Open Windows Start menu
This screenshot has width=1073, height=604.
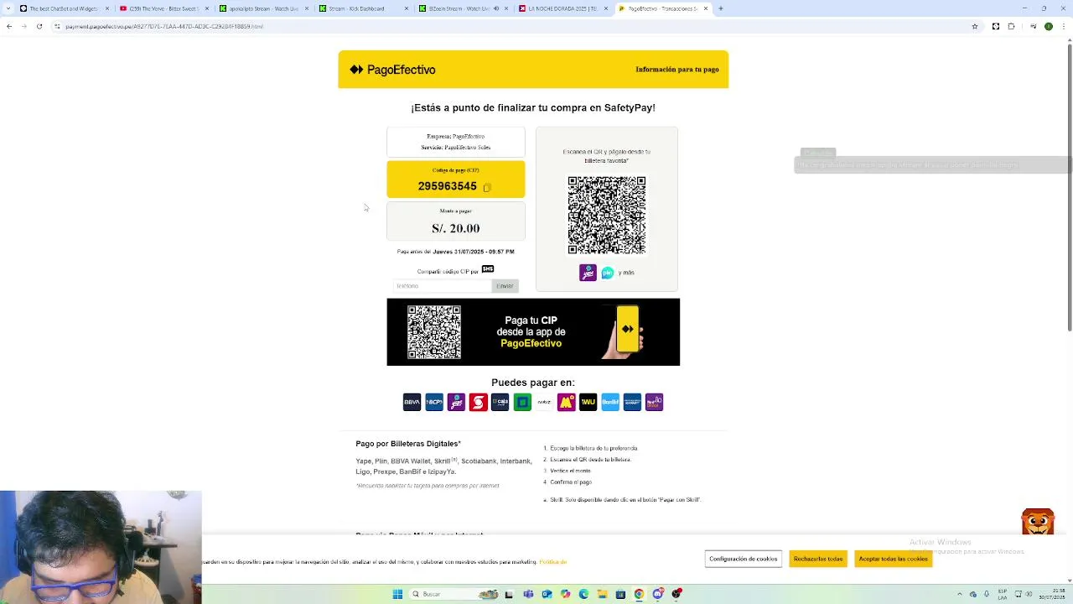(397, 594)
